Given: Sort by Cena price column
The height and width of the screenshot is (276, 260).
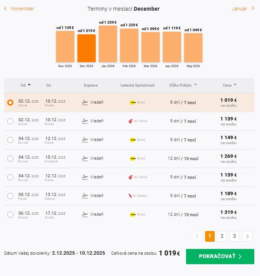Looking at the screenshot, I should pos(235,85).
